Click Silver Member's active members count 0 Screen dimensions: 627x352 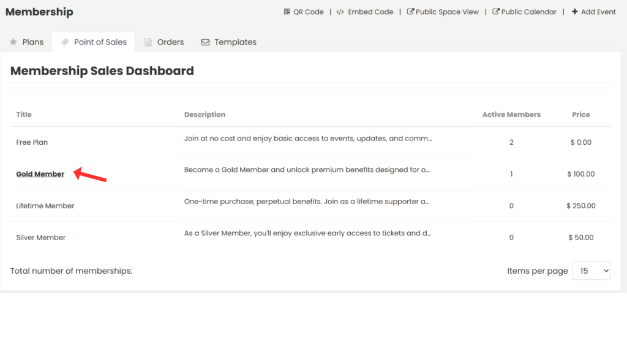coord(511,238)
